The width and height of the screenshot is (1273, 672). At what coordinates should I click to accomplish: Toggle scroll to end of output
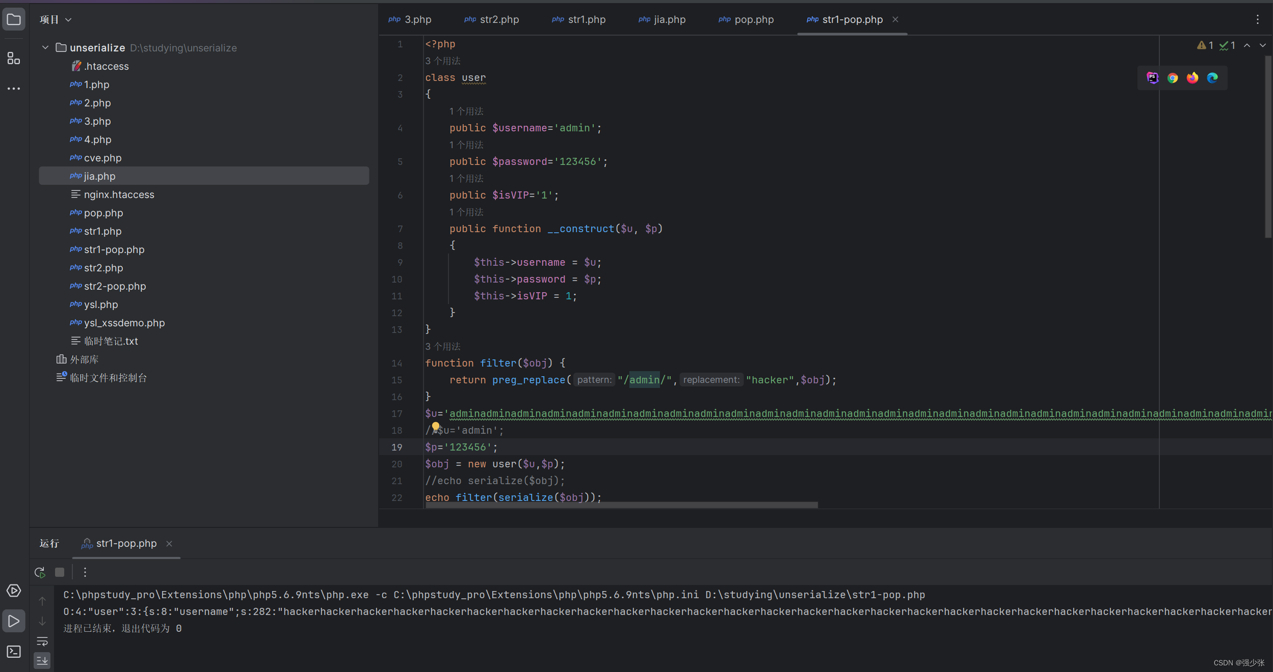click(x=42, y=661)
